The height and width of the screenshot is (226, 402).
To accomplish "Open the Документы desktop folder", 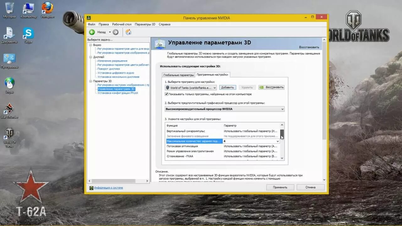I will [9, 35].
